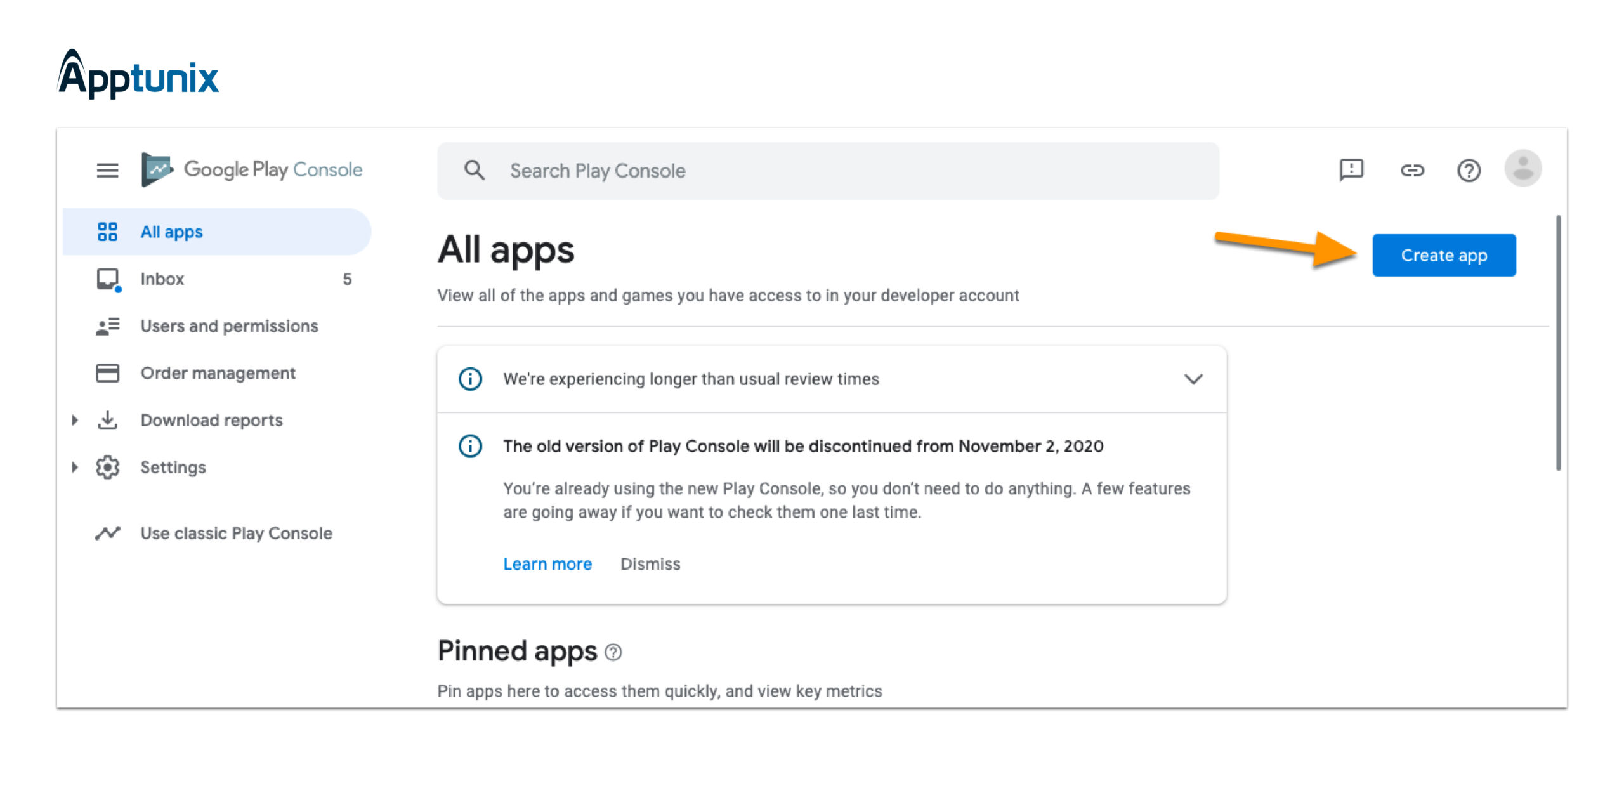
Task: Click the copy link icon
Action: tap(1412, 170)
